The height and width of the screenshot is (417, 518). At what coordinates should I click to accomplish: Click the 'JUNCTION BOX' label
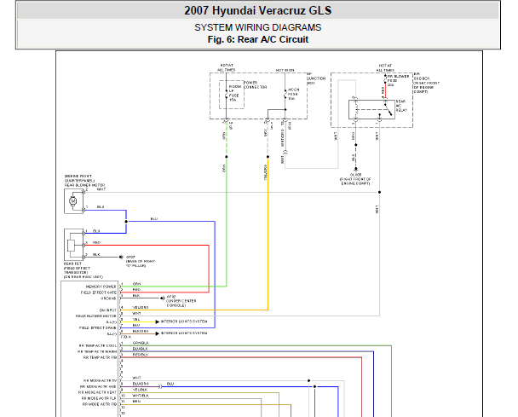pos(316,81)
